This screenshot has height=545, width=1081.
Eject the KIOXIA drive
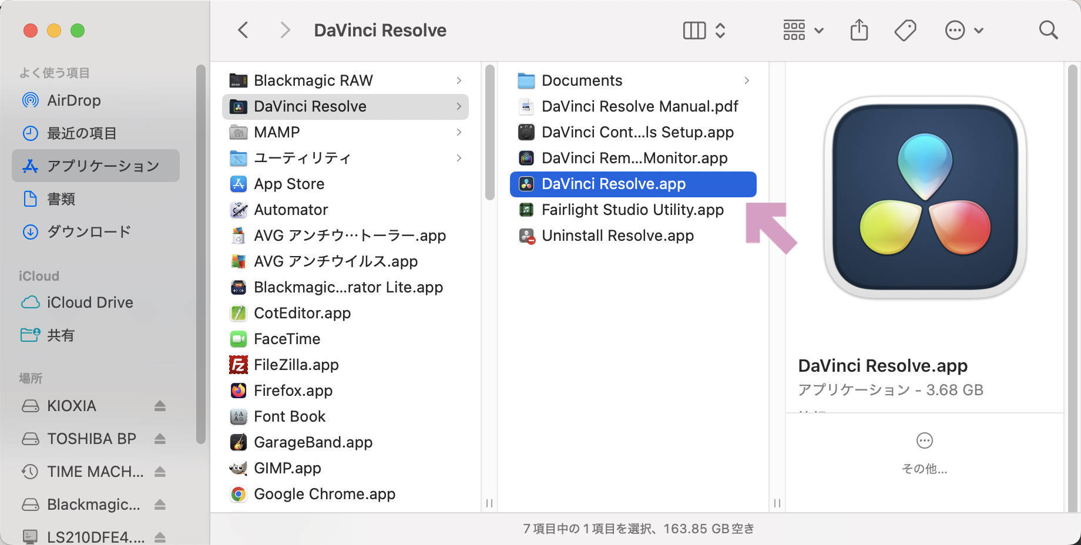pos(160,406)
